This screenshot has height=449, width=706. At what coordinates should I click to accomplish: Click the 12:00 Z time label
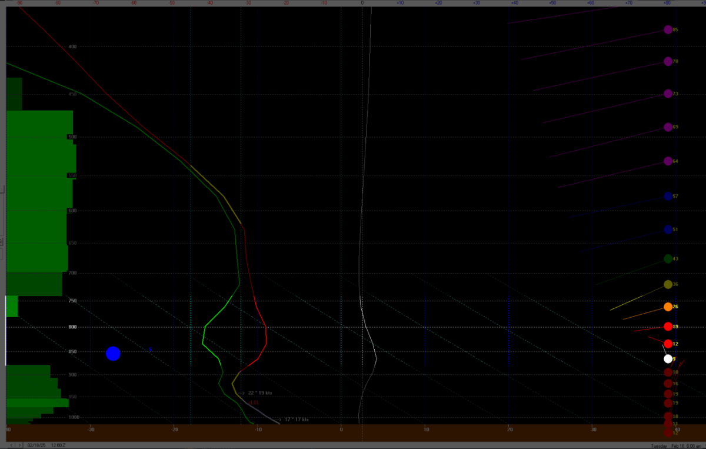pyautogui.click(x=59, y=445)
